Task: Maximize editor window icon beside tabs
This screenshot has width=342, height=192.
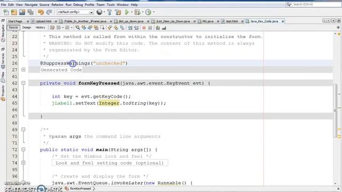Action: pos(338,21)
